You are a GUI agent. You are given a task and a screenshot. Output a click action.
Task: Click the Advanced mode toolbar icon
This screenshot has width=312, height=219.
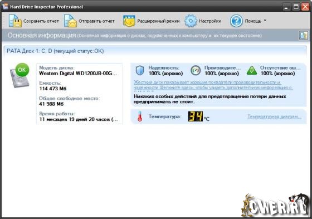pos(129,21)
